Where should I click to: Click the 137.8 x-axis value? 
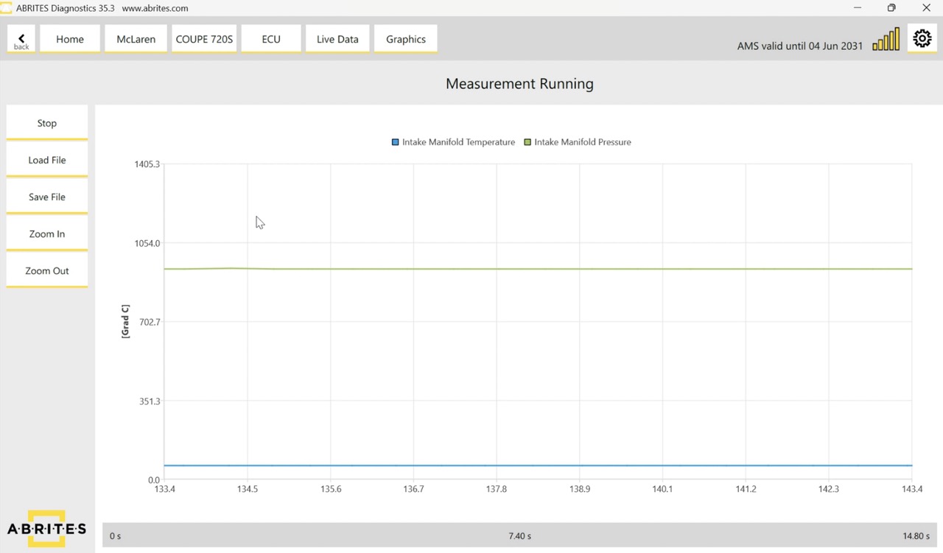[x=497, y=489]
